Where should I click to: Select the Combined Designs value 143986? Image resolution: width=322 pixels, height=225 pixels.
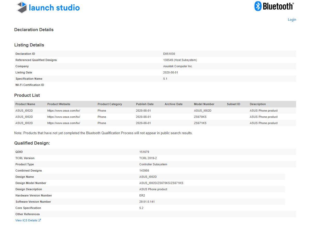(144, 171)
